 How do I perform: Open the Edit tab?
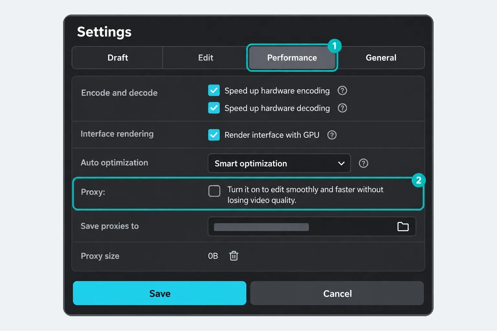click(205, 58)
